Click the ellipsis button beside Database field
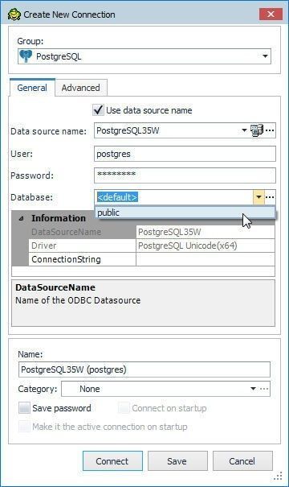This screenshot has width=289, height=487. 270,197
